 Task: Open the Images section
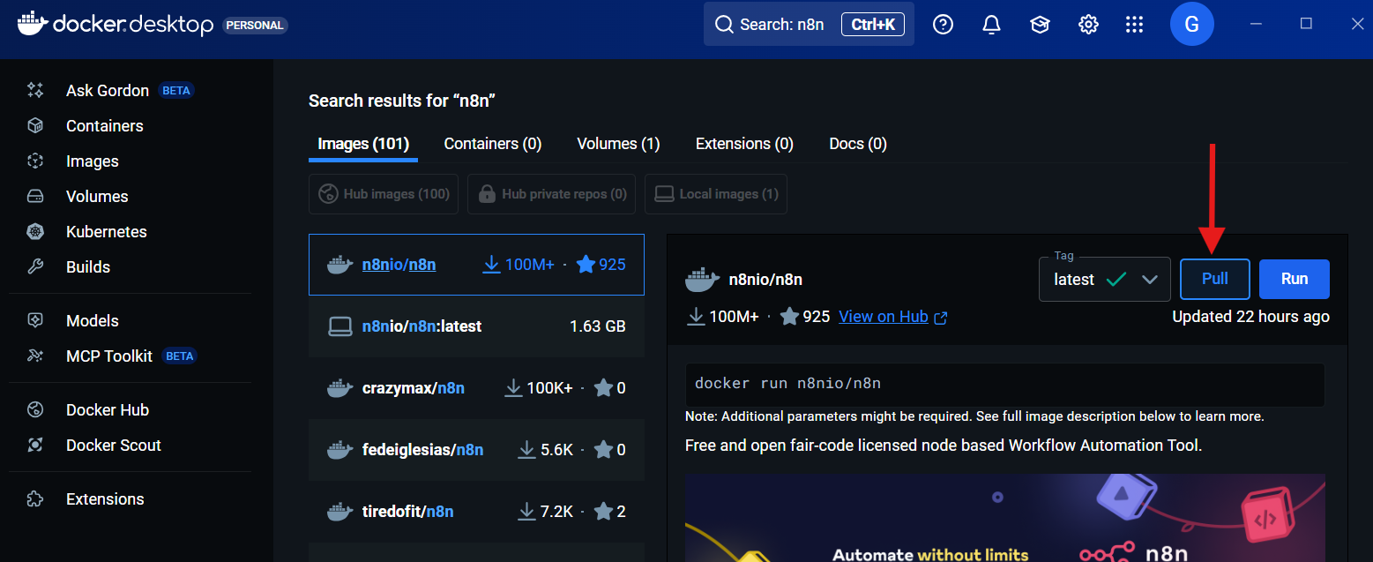click(92, 161)
